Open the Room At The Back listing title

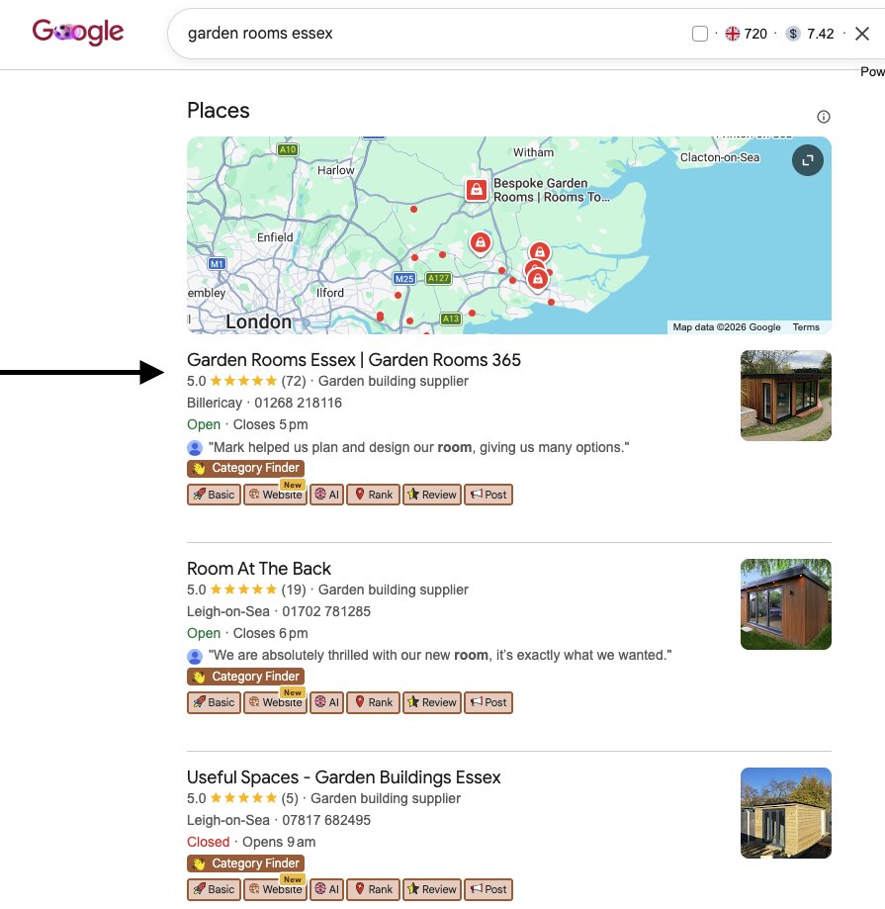tap(258, 568)
